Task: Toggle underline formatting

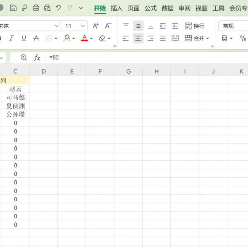Action: click(24, 38)
